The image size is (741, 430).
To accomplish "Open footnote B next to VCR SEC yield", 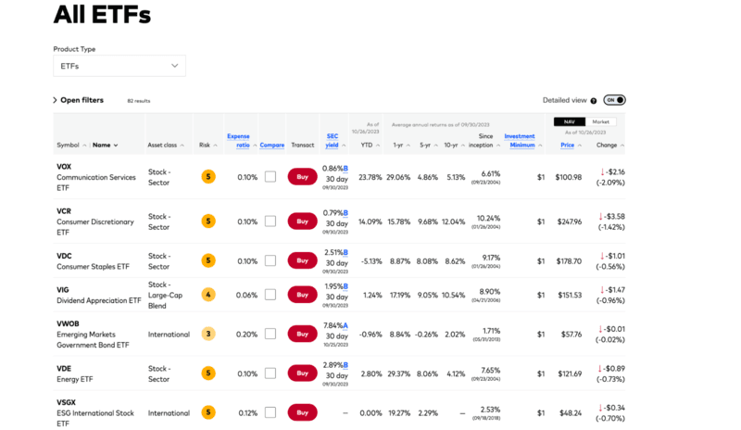I will (x=345, y=213).
